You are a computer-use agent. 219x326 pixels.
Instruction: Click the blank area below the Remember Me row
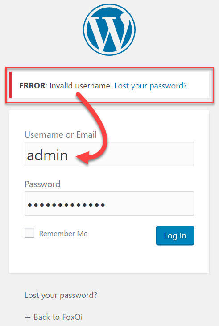click(109, 259)
